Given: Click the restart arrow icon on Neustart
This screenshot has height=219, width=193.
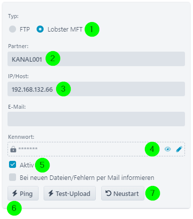Looking at the screenshot, I should point(108,193).
